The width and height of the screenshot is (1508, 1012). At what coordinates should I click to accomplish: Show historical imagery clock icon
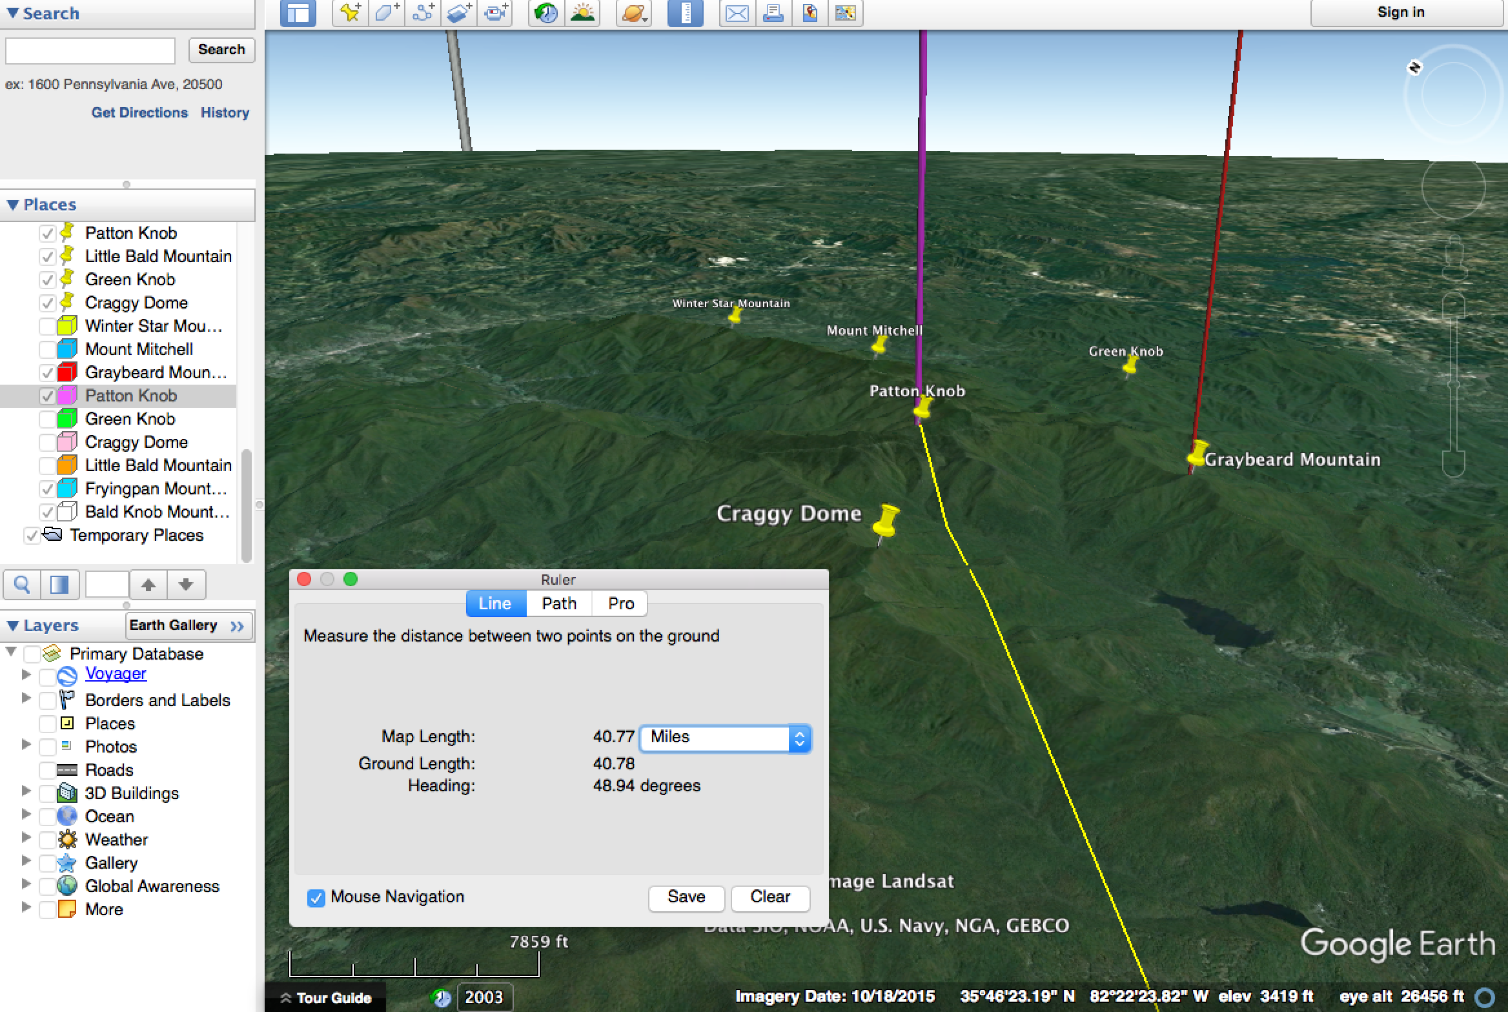547,13
